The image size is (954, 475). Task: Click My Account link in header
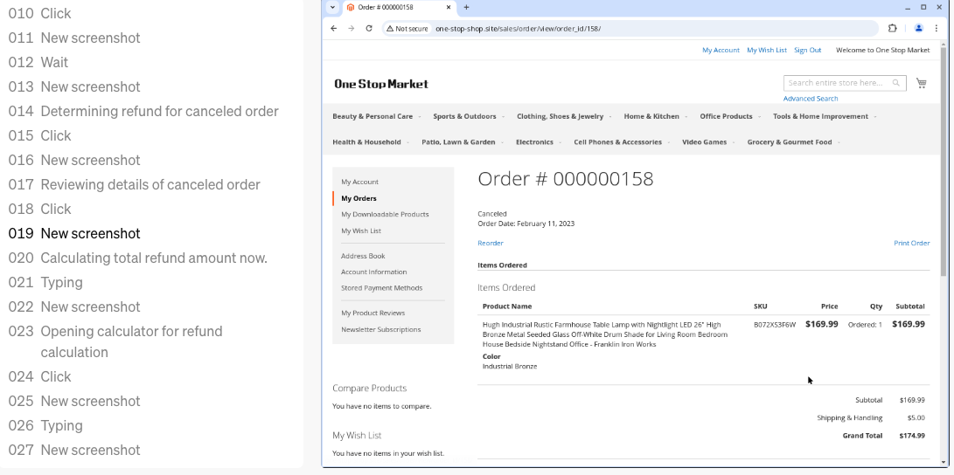721,50
